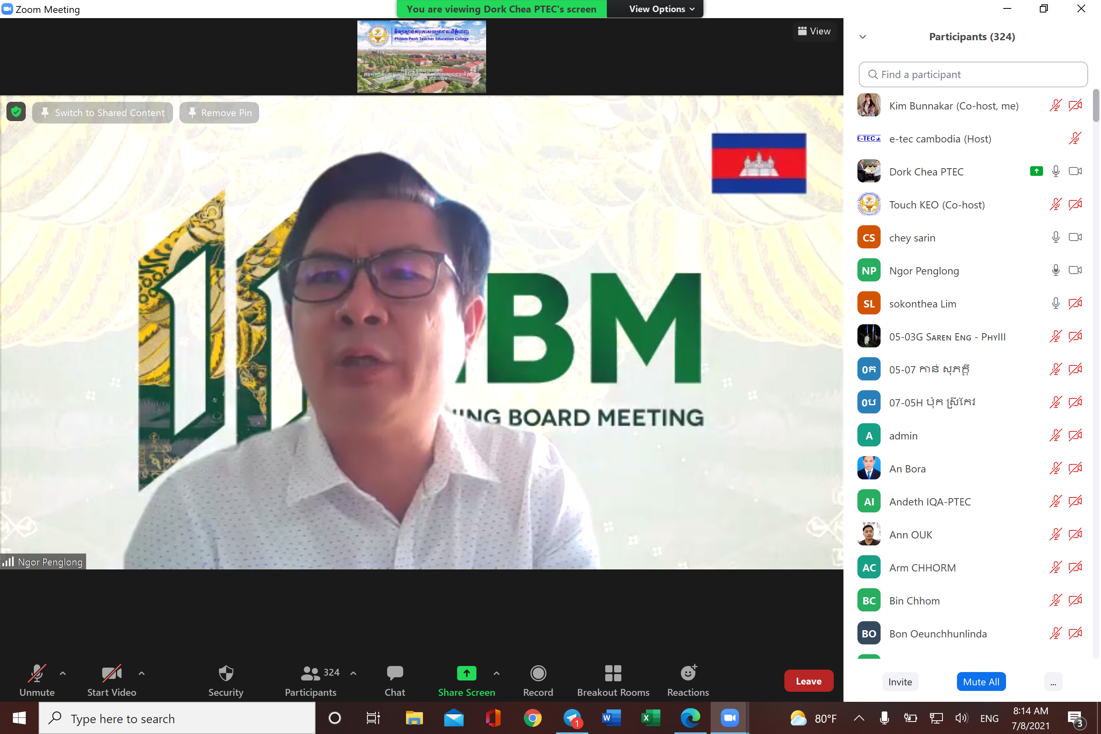The width and height of the screenshot is (1101, 734).
Task: Collapse the Participants panel chevron
Action: [x=863, y=37]
